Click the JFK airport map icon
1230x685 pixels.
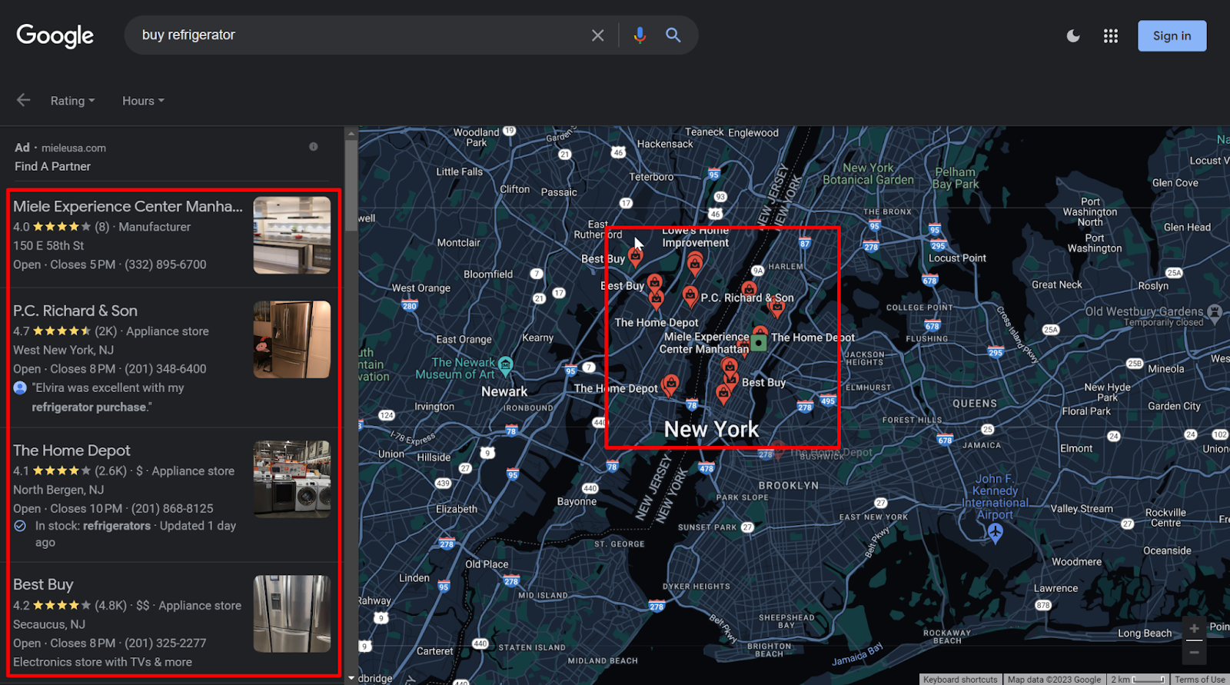point(996,532)
